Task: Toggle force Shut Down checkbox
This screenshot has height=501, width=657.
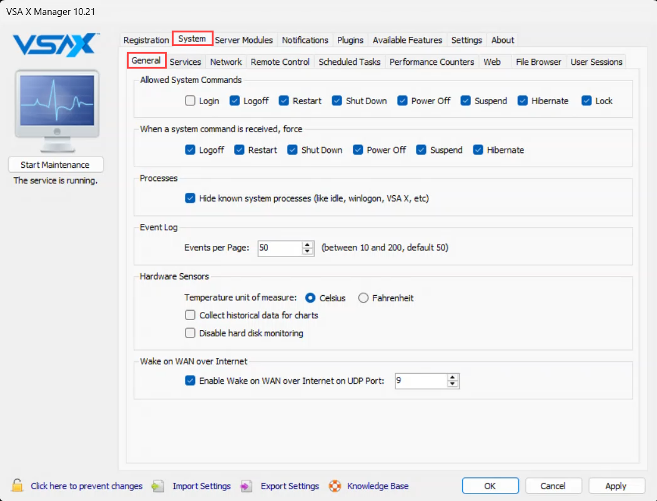Action: [x=292, y=150]
